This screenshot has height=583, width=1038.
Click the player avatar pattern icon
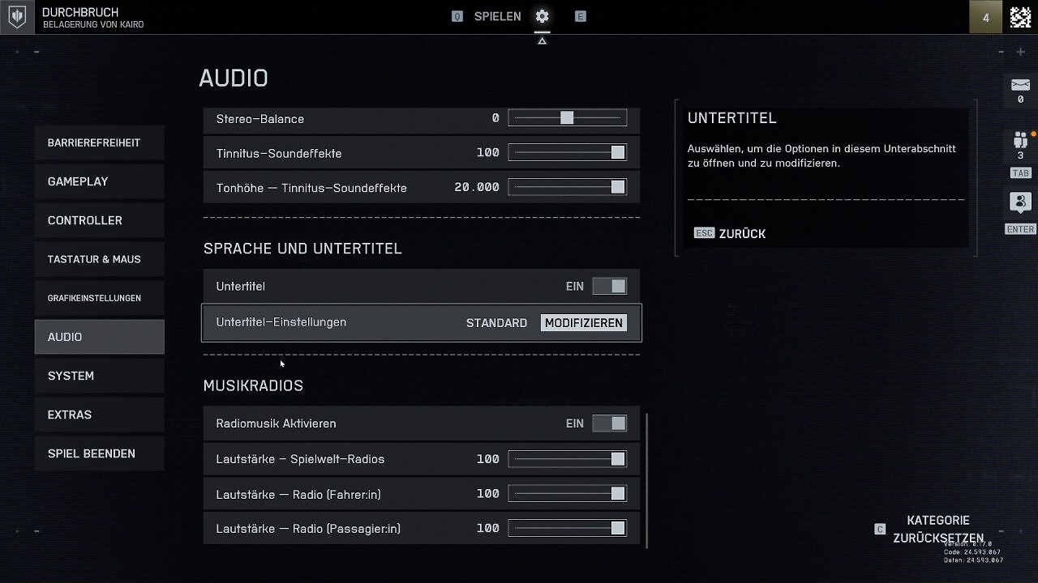click(x=1020, y=17)
